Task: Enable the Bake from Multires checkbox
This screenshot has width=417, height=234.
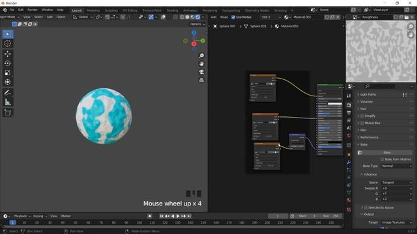Action: tap(382, 159)
